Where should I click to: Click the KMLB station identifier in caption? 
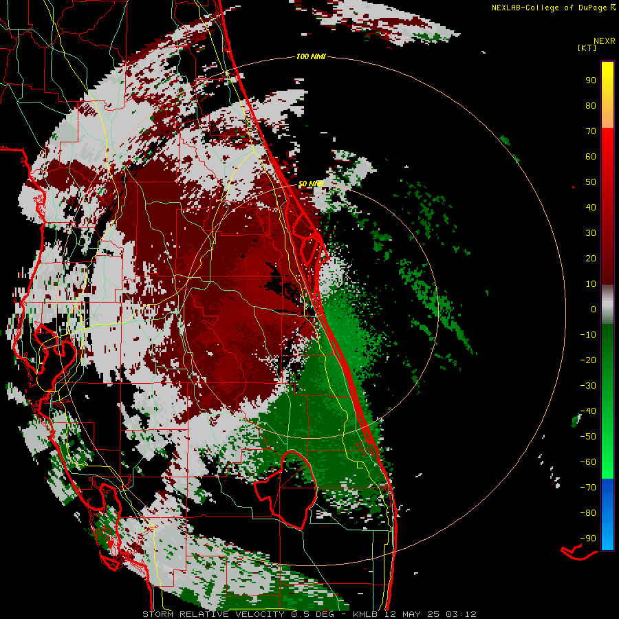[366, 614]
